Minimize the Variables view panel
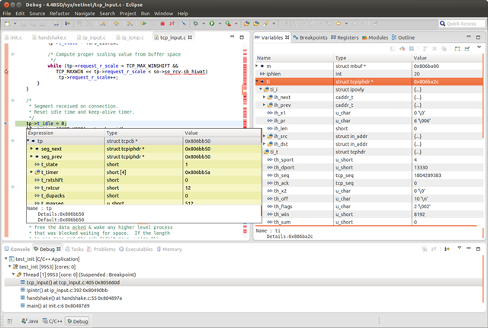This screenshot has width=488, height=328. coord(468,37)
